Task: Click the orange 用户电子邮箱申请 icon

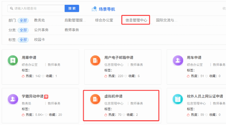Action: (95, 60)
